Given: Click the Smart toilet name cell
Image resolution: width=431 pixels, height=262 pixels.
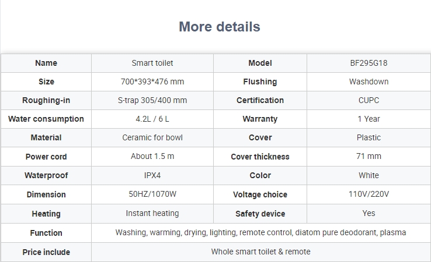Looking at the screenshot, I should click(x=152, y=63).
